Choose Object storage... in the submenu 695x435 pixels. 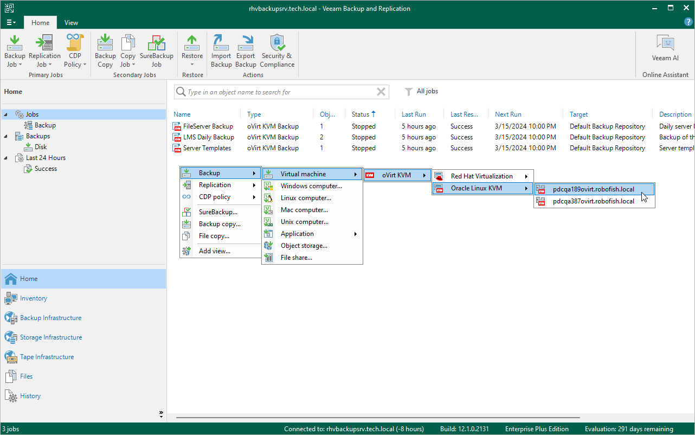[x=312, y=246]
